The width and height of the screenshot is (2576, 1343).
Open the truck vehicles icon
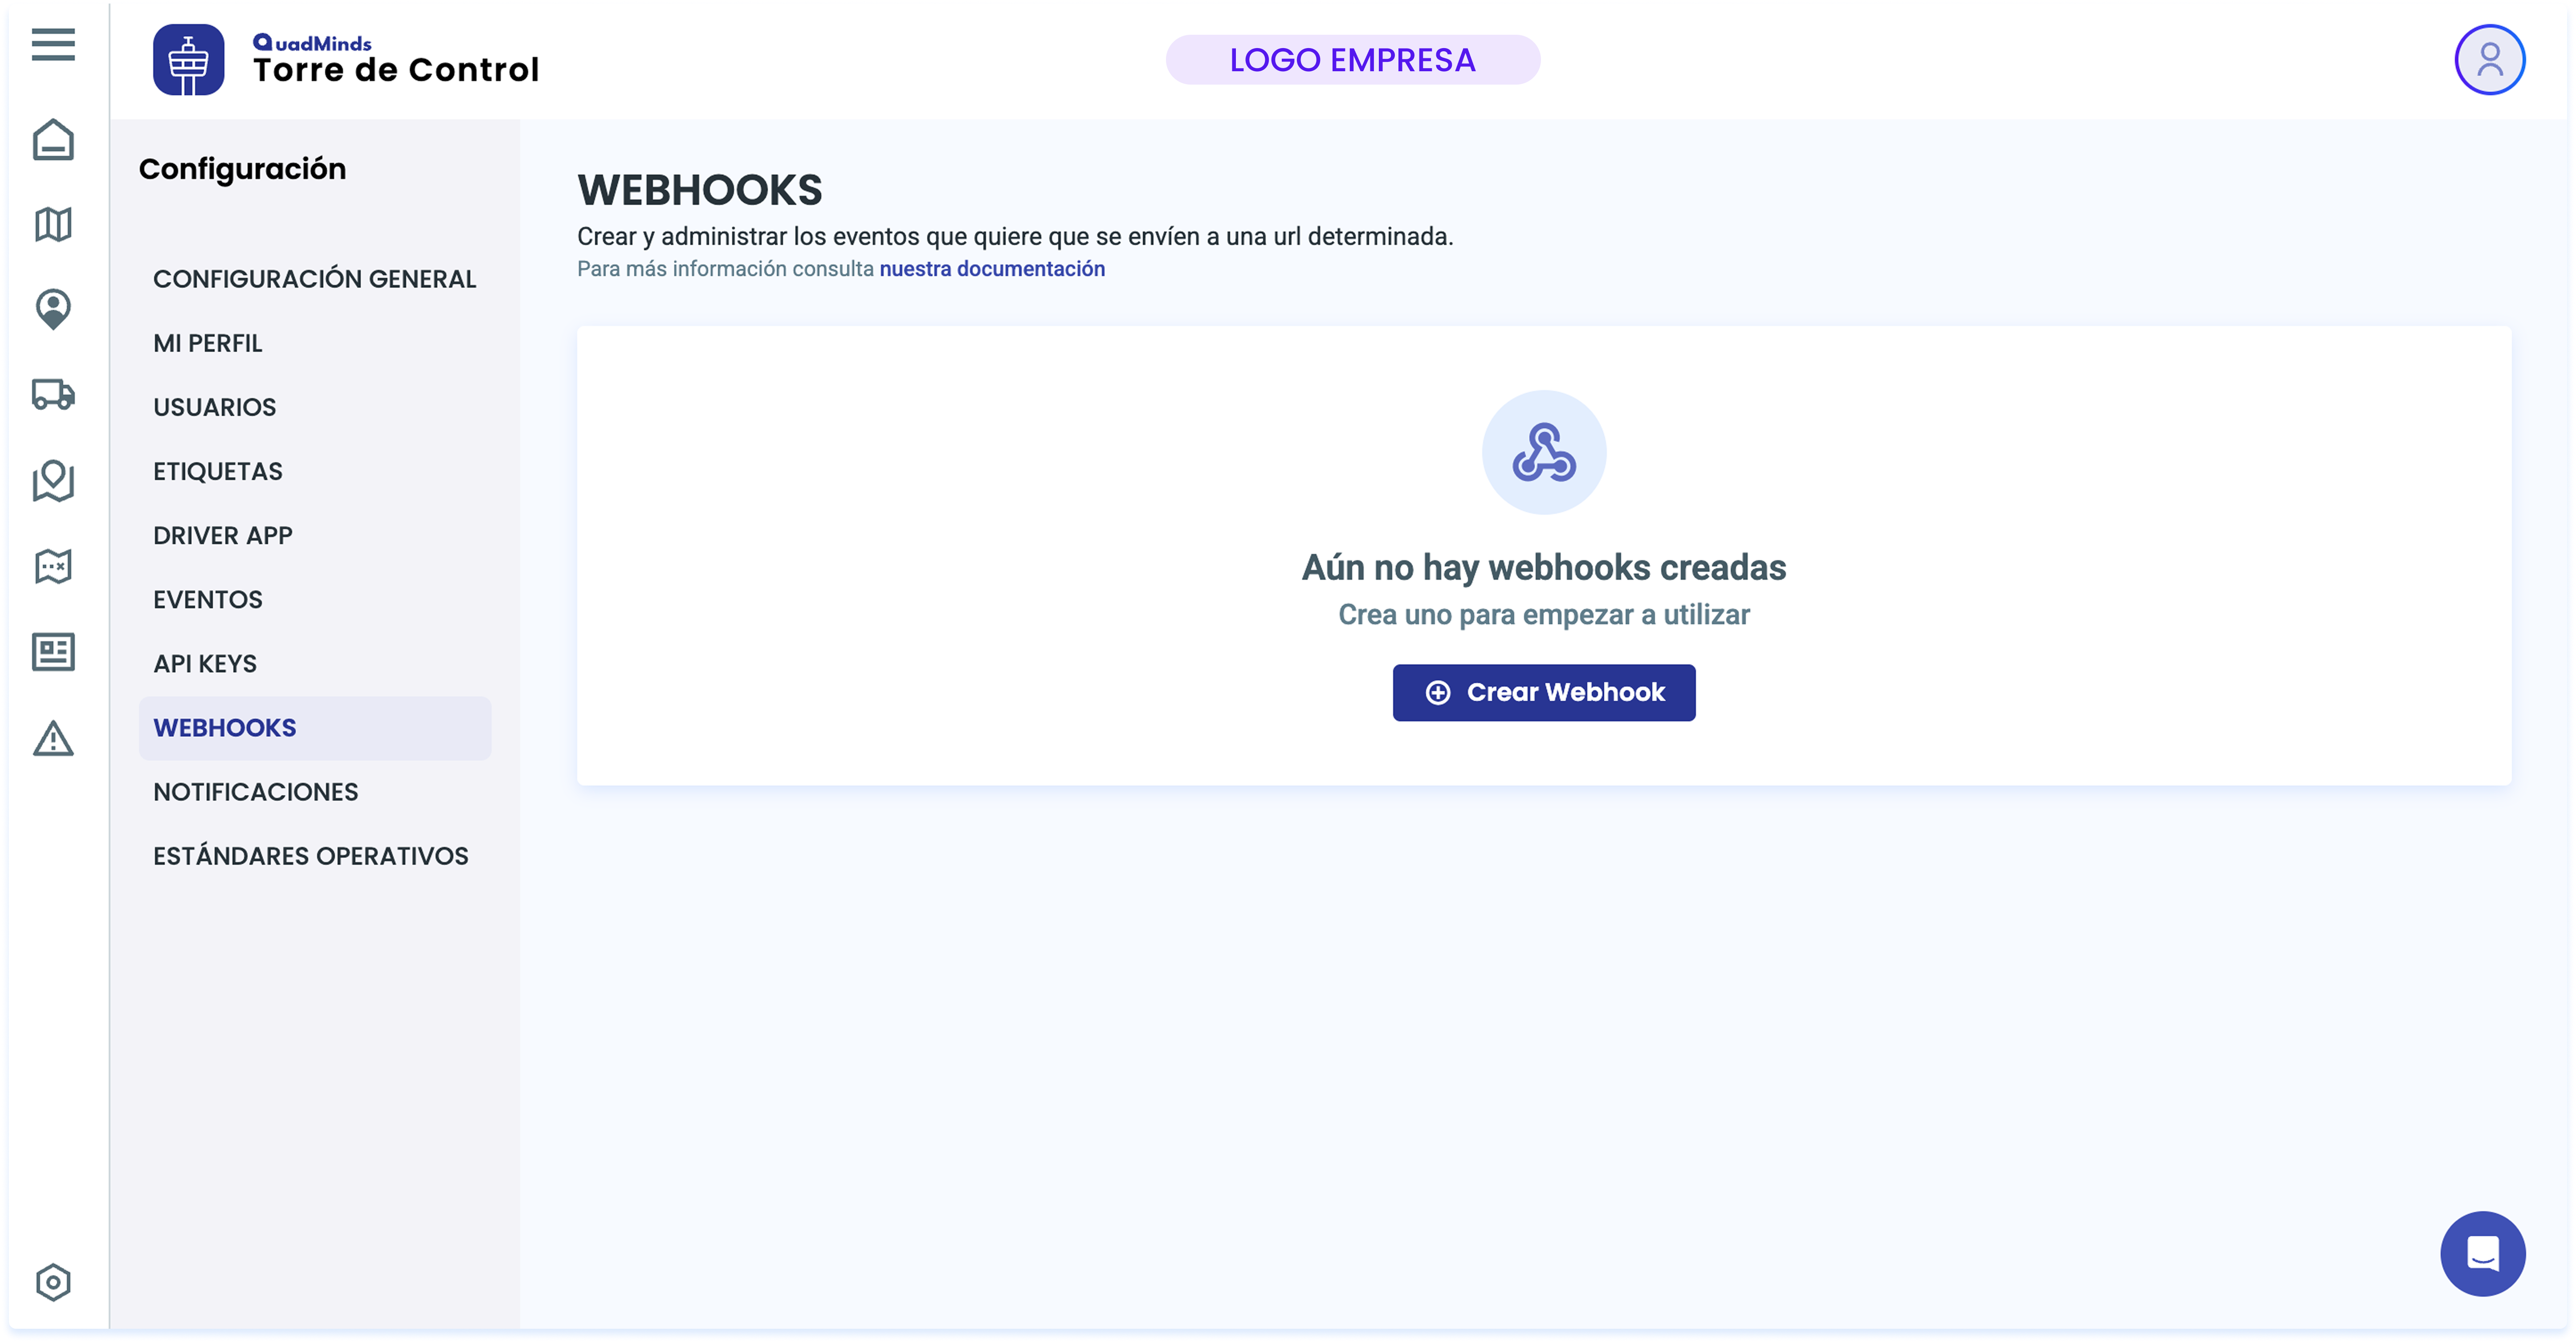[53, 394]
